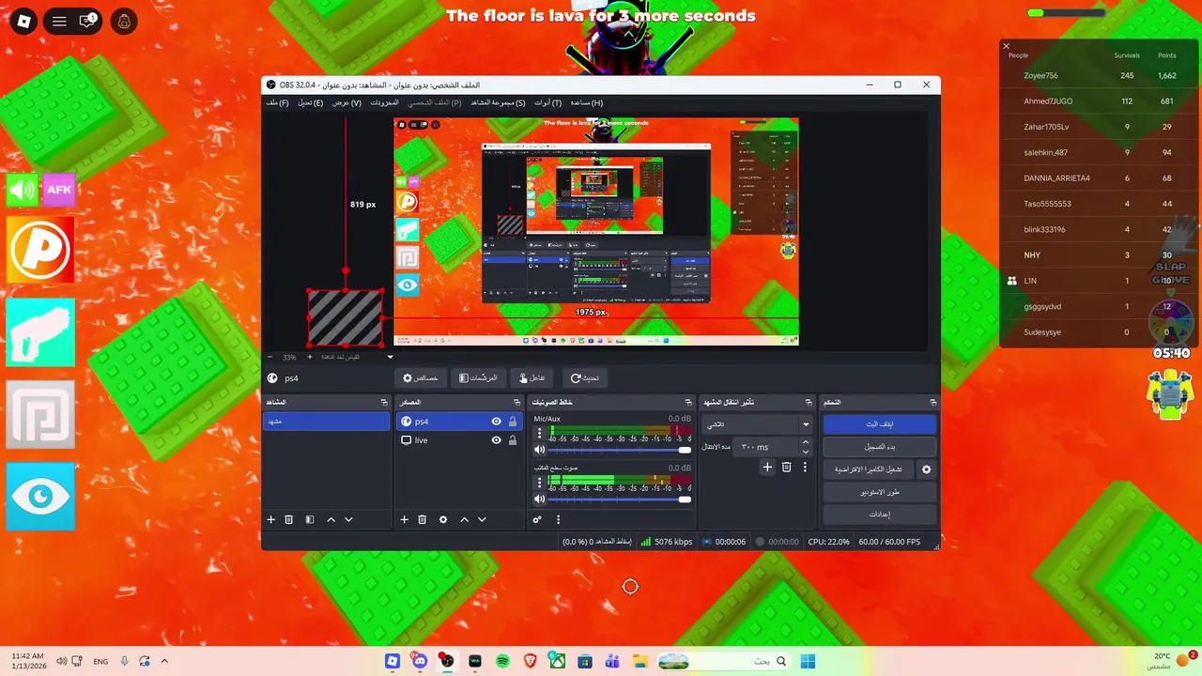Increase the transition duration with the up arrow
This screenshot has width=1202, height=676.
[x=805, y=443]
